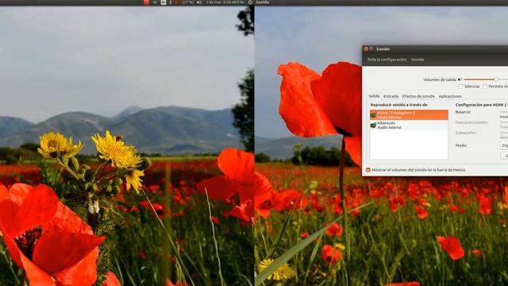Image resolution: width=508 pixels, height=286 pixels.
Task: Open the system gear menu in top panel
Action: click(x=250, y=2)
